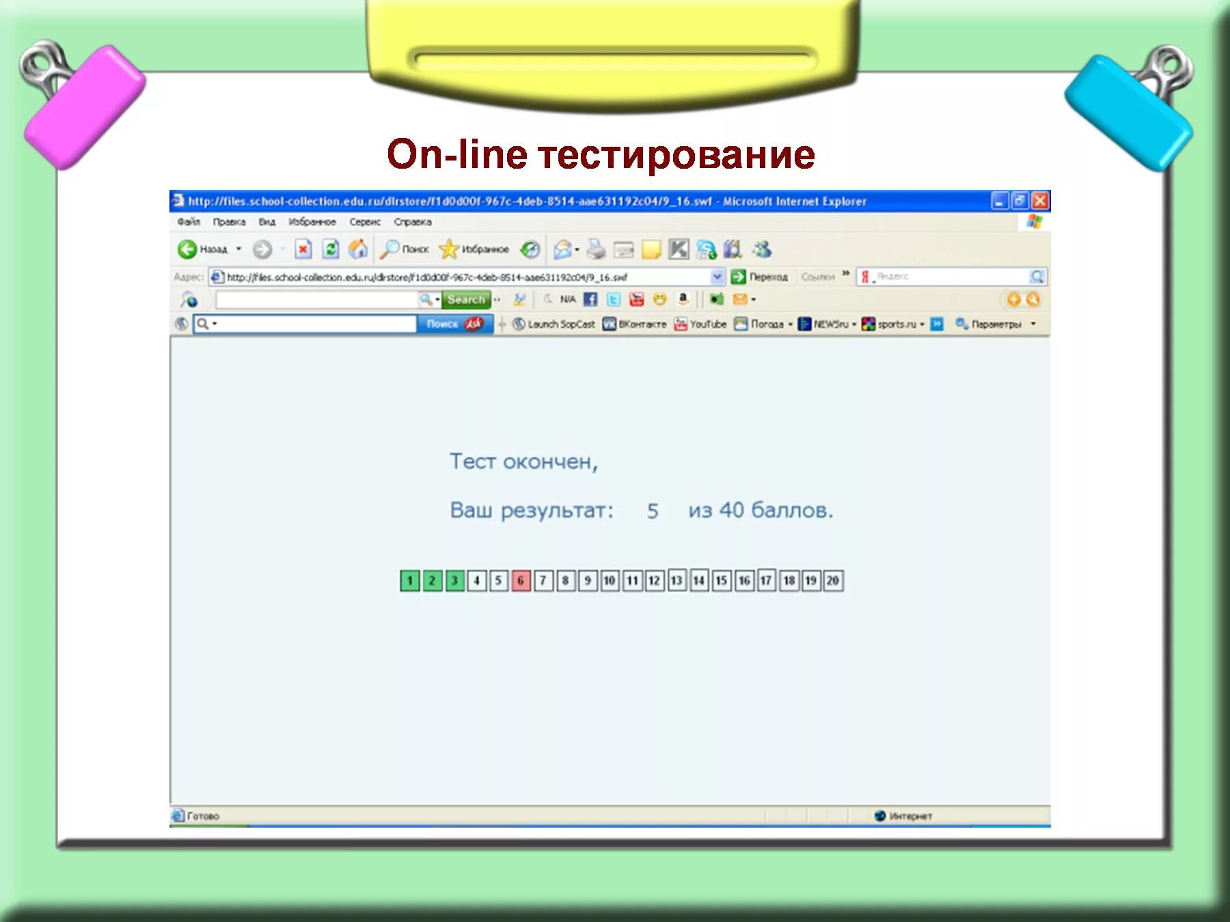Open the address bar dropdown arrow

pos(717,277)
